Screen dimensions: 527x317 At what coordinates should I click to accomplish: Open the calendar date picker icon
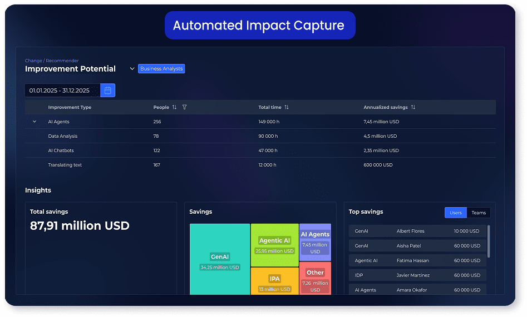(x=108, y=90)
